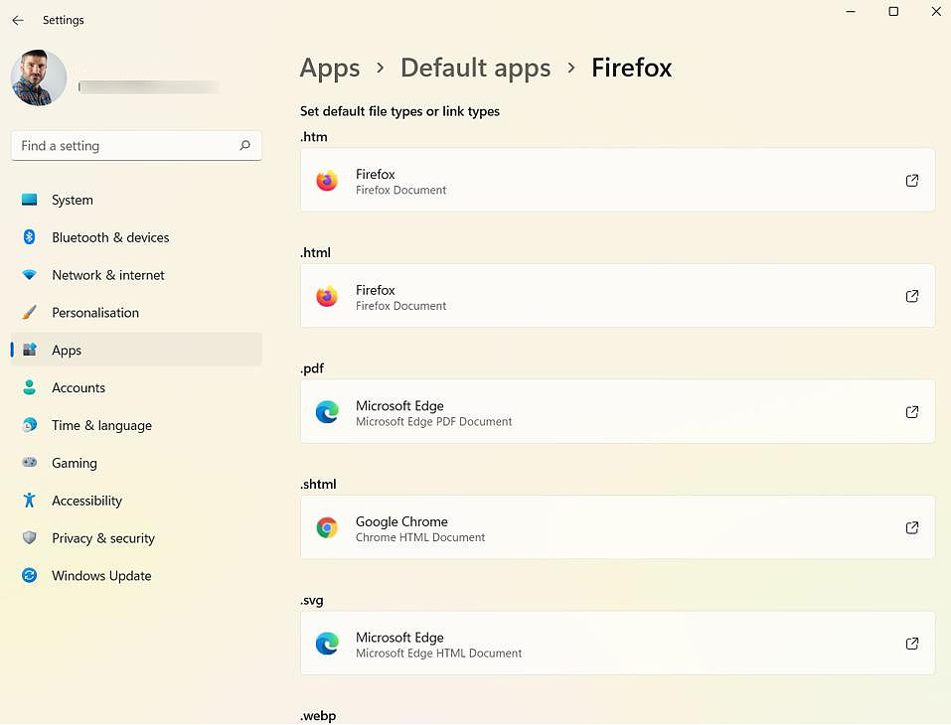Open Personalisation settings
Image resolution: width=951 pixels, height=725 pixels.
pyautogui.click(x=136, y=313)
